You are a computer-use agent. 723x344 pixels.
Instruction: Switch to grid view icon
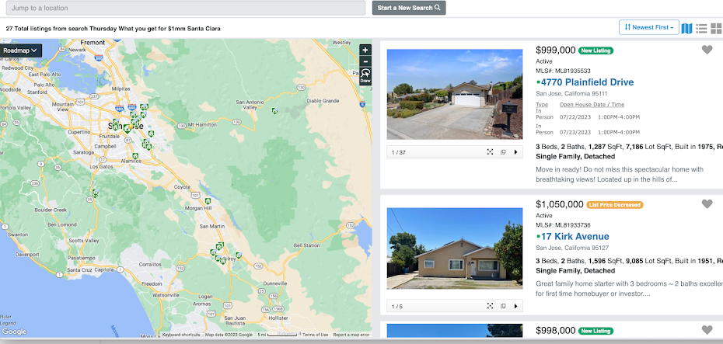coord(716,28)
